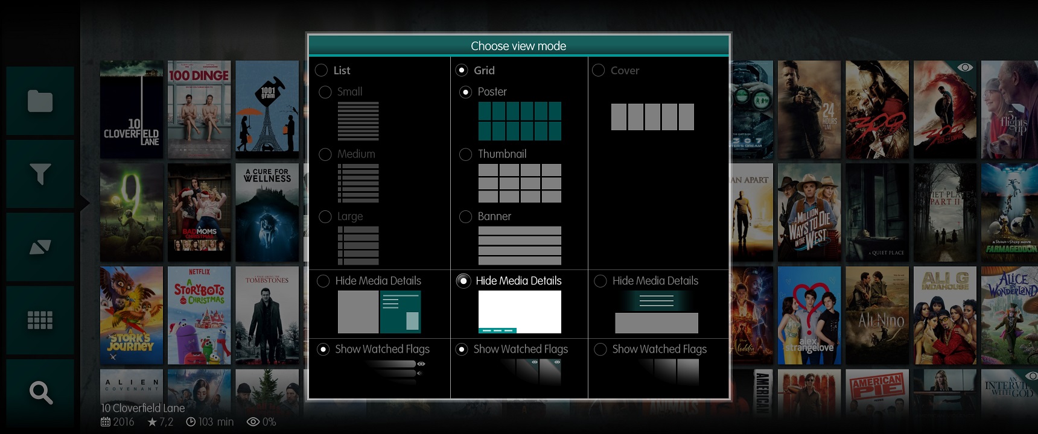Image resolution: width=1038 pixels, height=434 pixels.
Task: Open the 300 movie poster
Action: 877,110
